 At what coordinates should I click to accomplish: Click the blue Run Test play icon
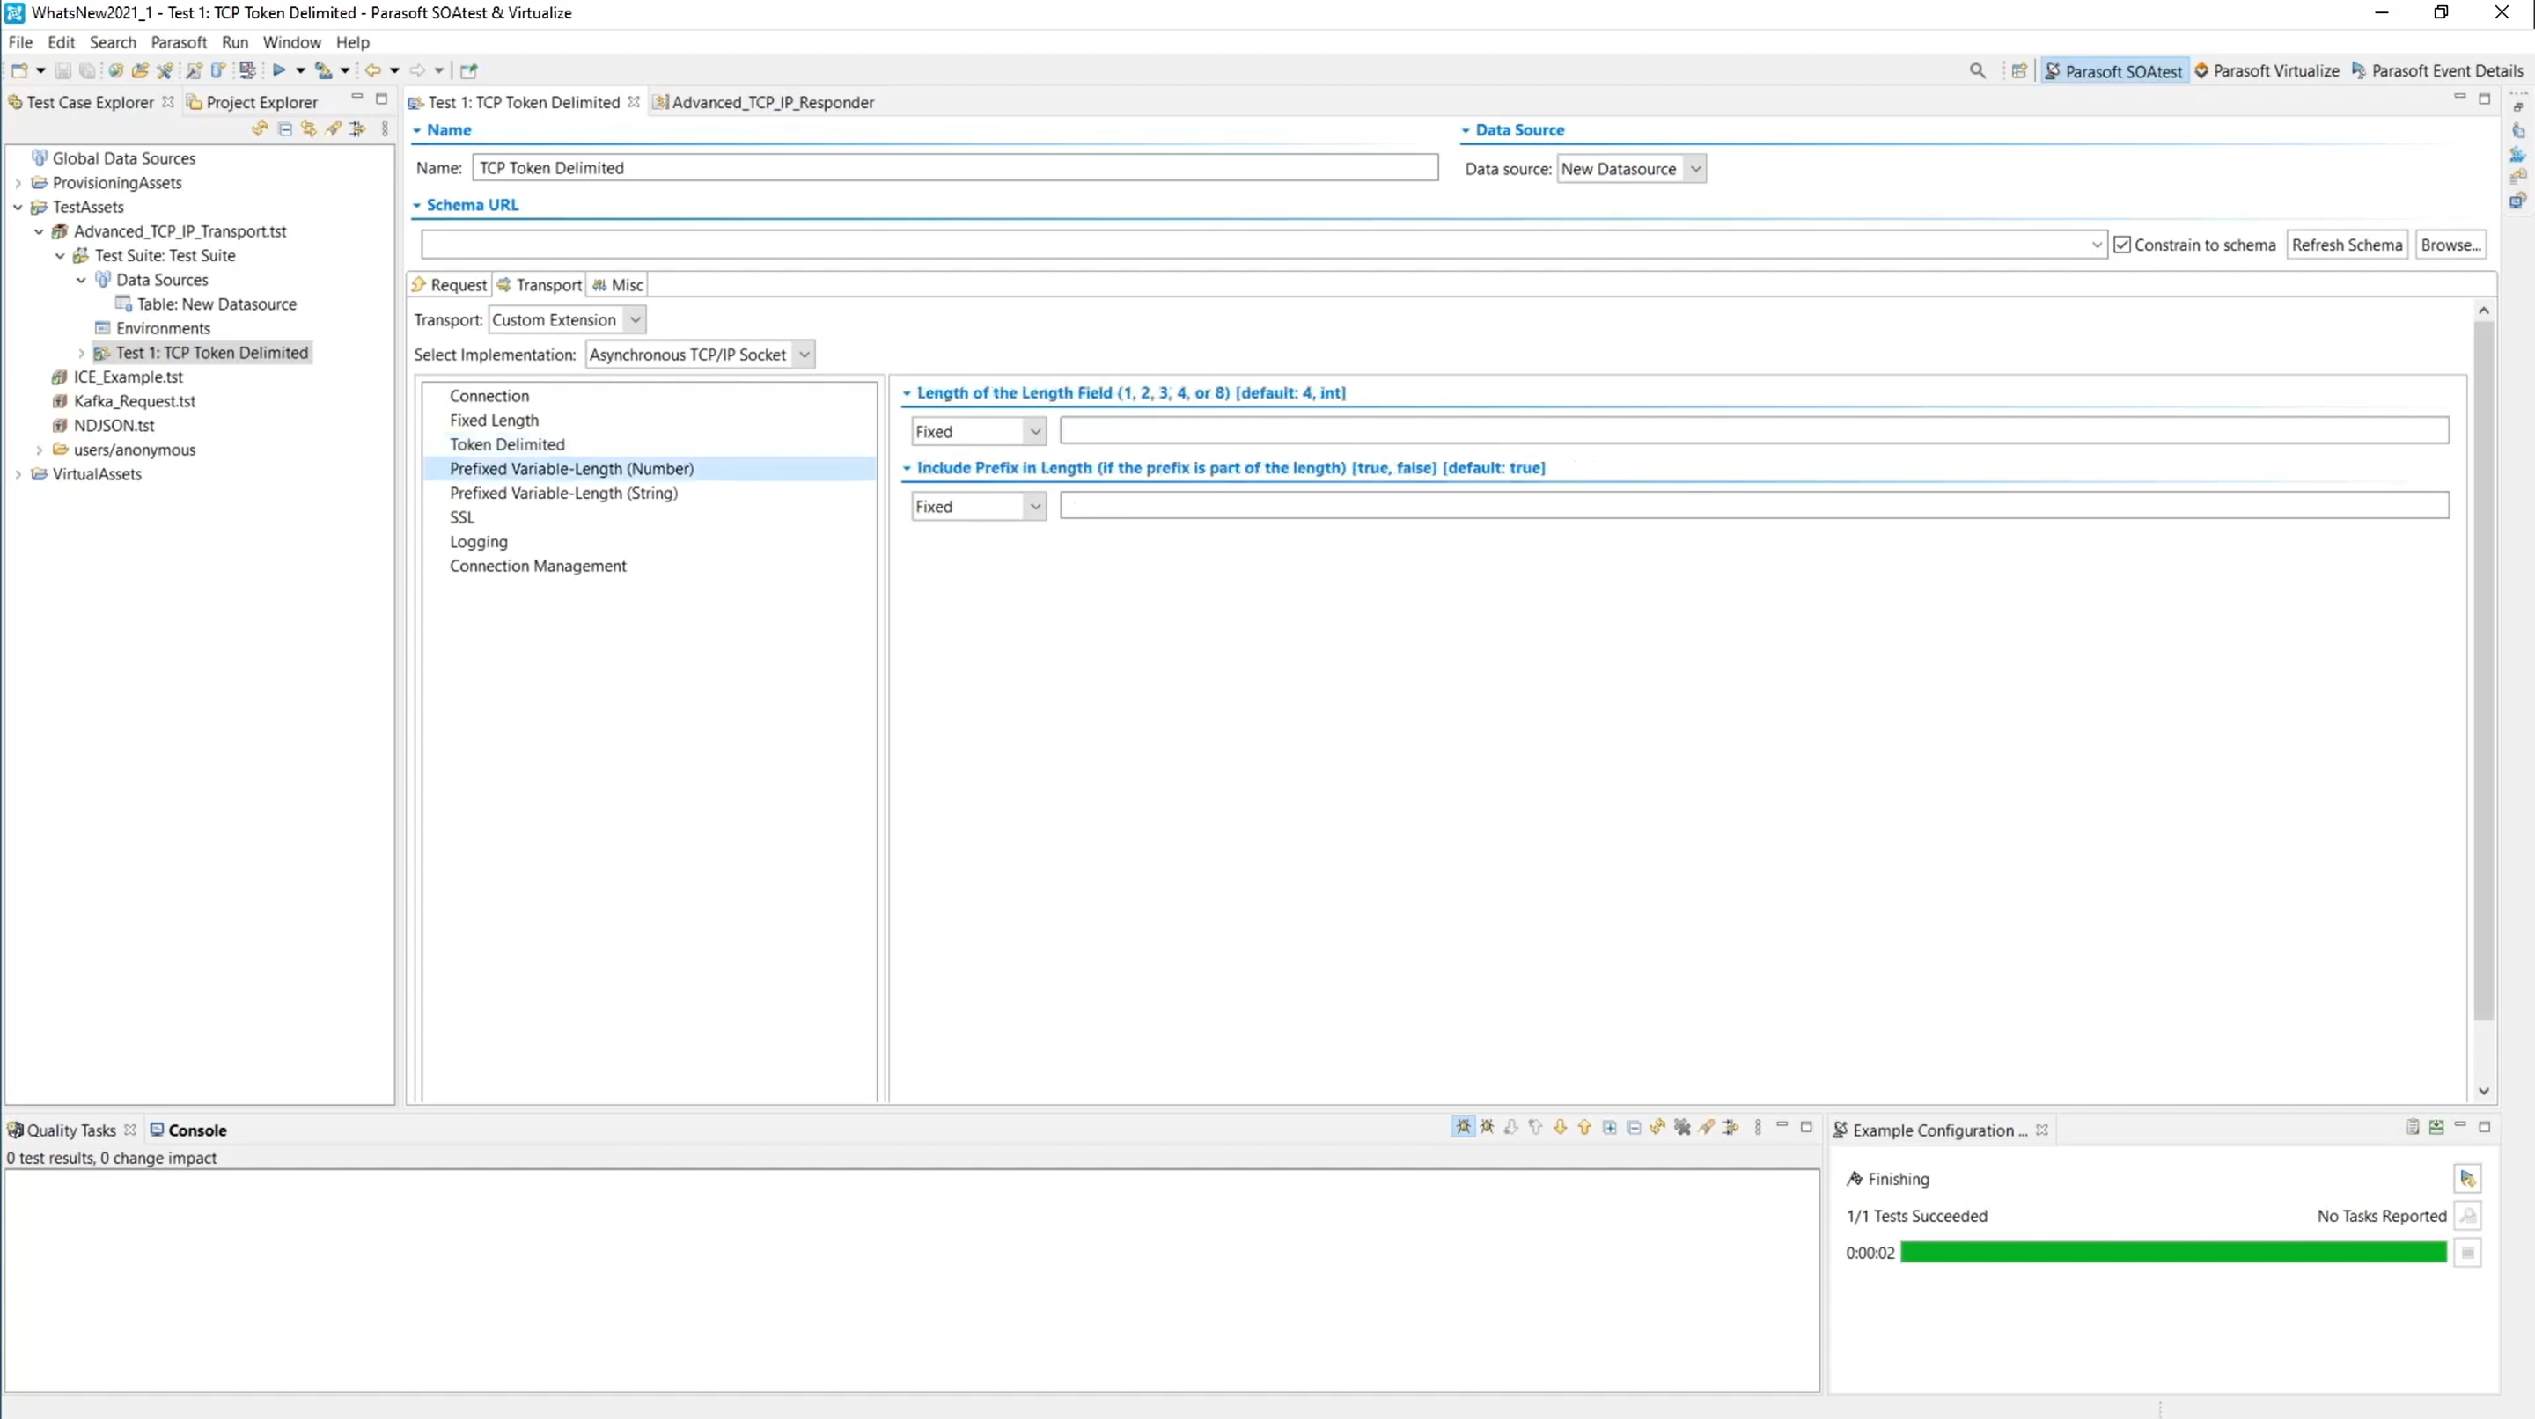pos(280,70)
